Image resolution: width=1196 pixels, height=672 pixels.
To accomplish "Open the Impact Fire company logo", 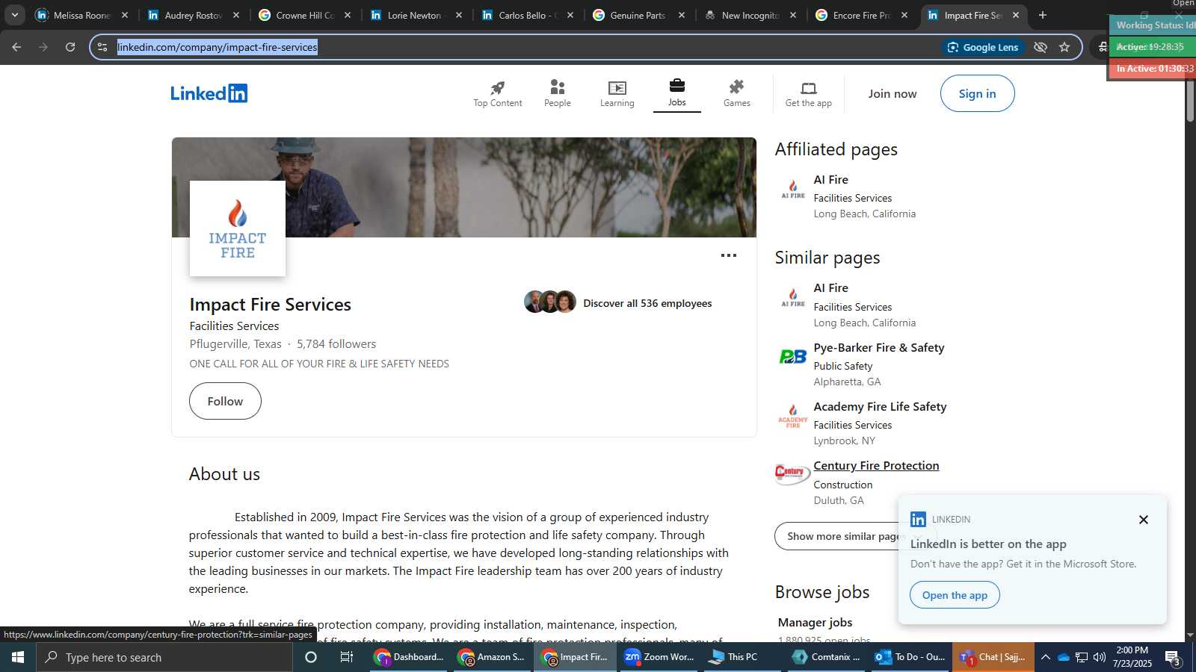I will [238, 228].
